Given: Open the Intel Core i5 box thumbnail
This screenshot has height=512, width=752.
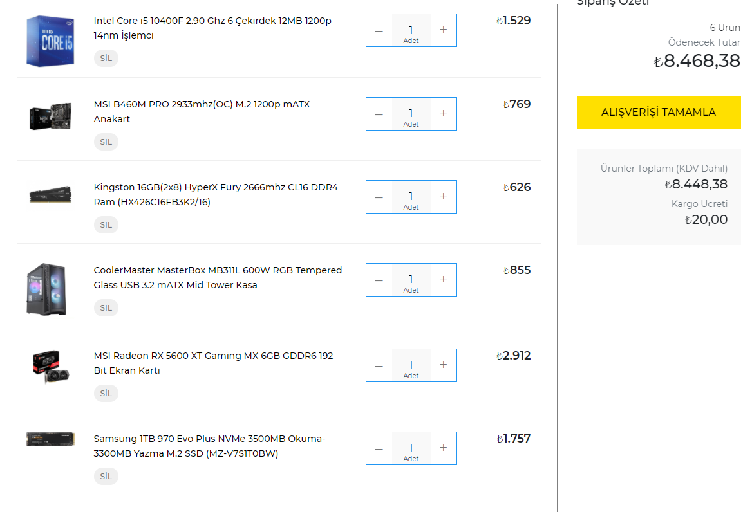Looking at the screenshot, I should pos(50,41).
